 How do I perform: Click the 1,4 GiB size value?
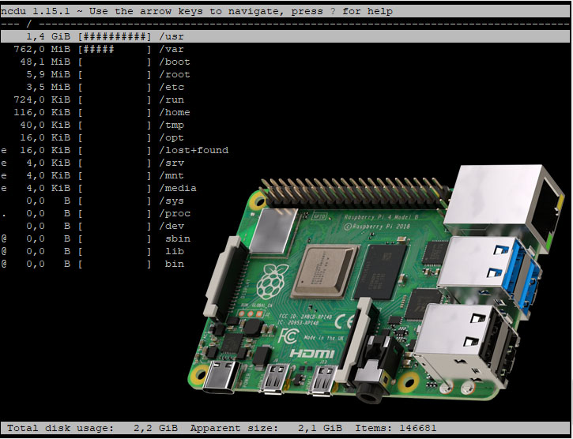click(x=48, y=36)
